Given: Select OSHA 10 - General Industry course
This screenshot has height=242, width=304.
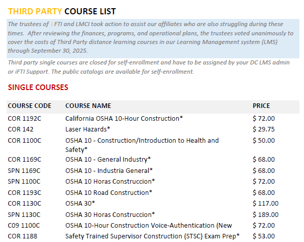Looking at the screenshot, I should coord(108,160).
